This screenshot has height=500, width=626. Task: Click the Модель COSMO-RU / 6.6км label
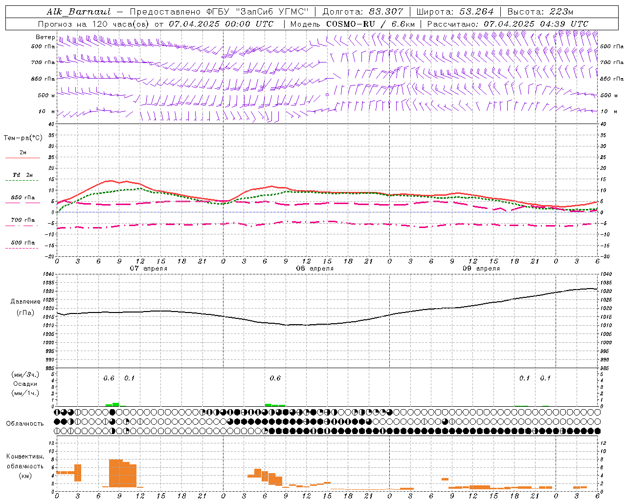(353, 24)
